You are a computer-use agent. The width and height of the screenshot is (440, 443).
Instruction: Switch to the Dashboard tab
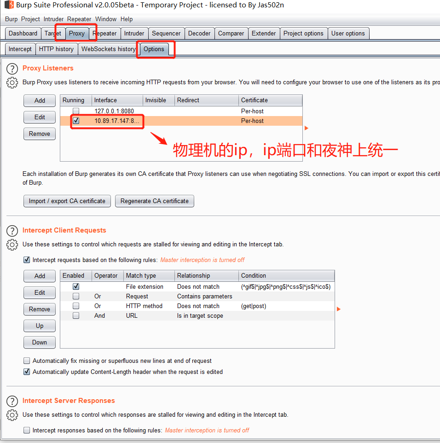coord(23,33)
